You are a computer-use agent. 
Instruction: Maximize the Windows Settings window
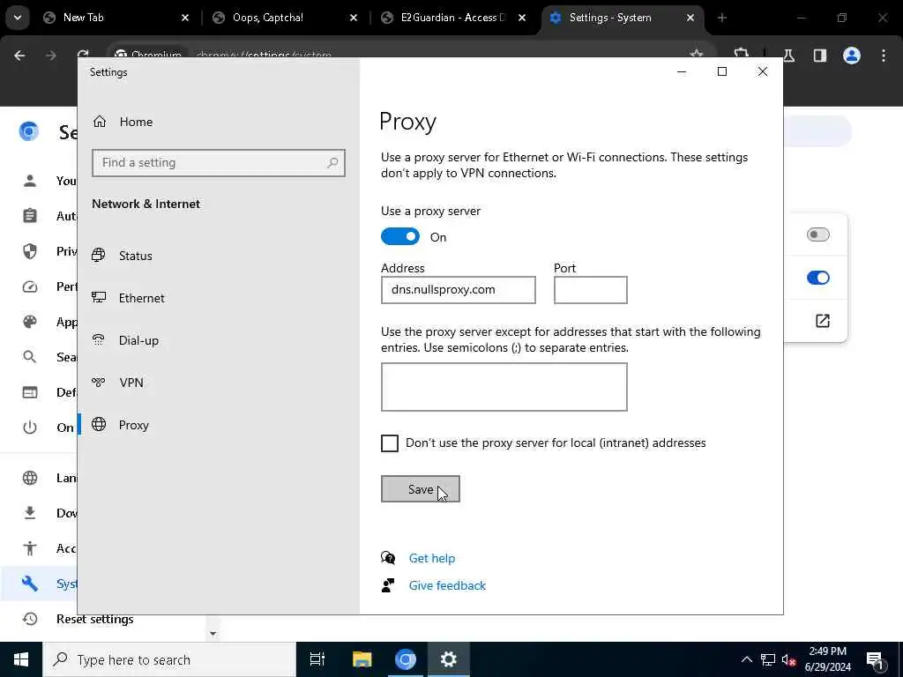pos(722,71)
